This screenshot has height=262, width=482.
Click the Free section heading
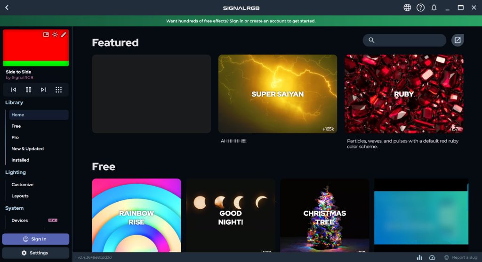click(x=104, y=166)
